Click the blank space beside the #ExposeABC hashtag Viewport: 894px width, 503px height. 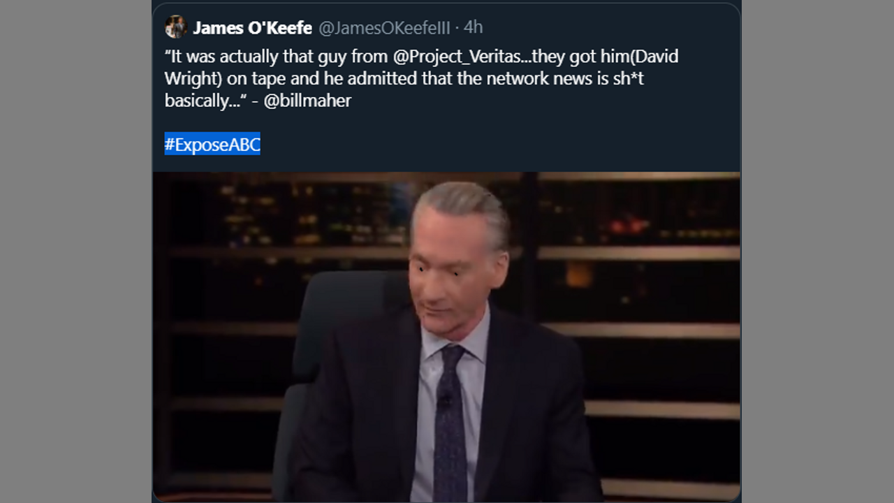(489, 144)
